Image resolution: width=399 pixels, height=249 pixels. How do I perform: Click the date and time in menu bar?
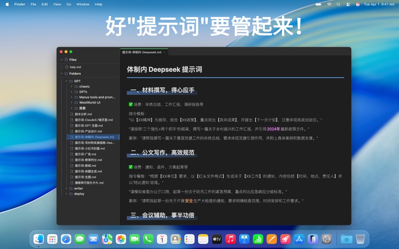click(x=379, y=4)
